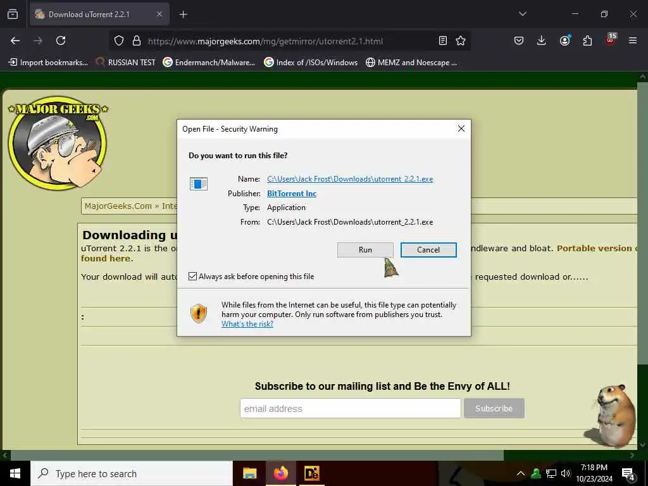Open the volume speaker tray icon
Screen dimensions: 648x486
(x=565, y=473)
